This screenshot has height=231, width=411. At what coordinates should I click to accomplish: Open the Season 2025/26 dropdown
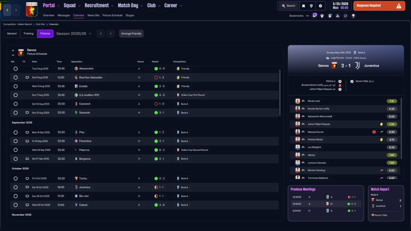point(74,33)
